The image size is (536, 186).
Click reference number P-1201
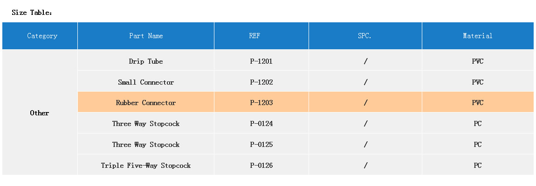pyautogui.click(x=261, y=61)
